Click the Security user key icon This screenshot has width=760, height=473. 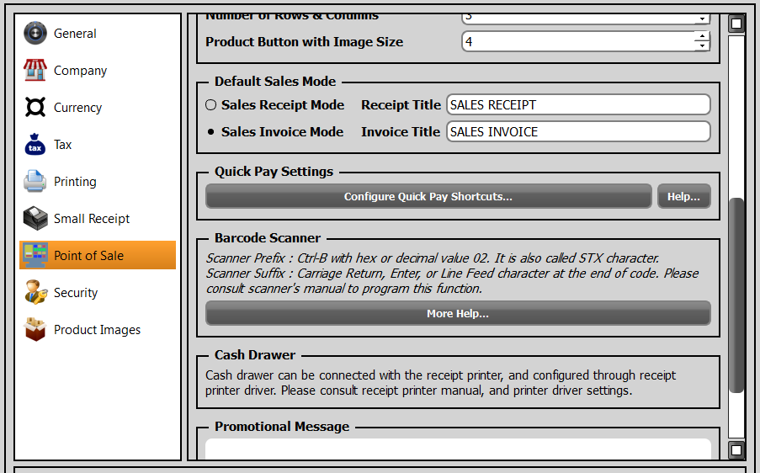[x=35, y=293]
